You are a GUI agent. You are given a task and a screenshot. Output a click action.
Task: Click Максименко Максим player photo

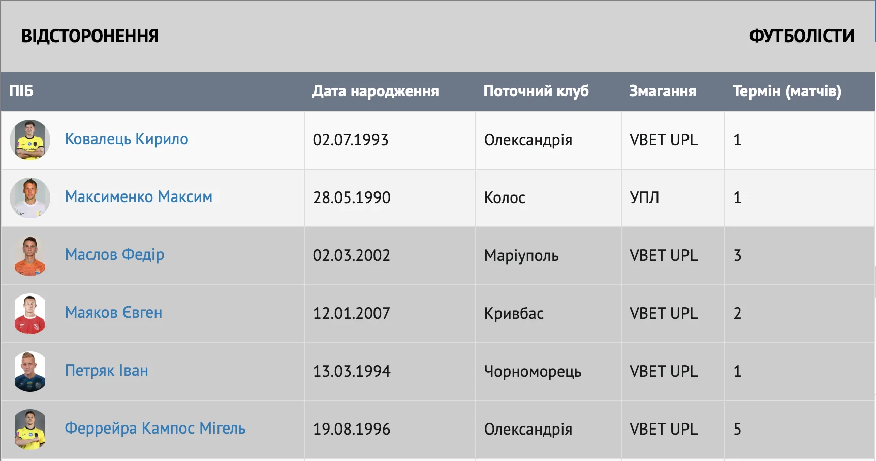coord(30,198)
